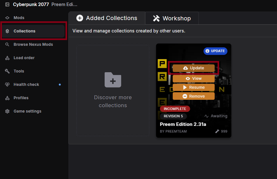The image size is (277, 179).
Task: Switch to the Workshop tab
Action: click(172, 18)
